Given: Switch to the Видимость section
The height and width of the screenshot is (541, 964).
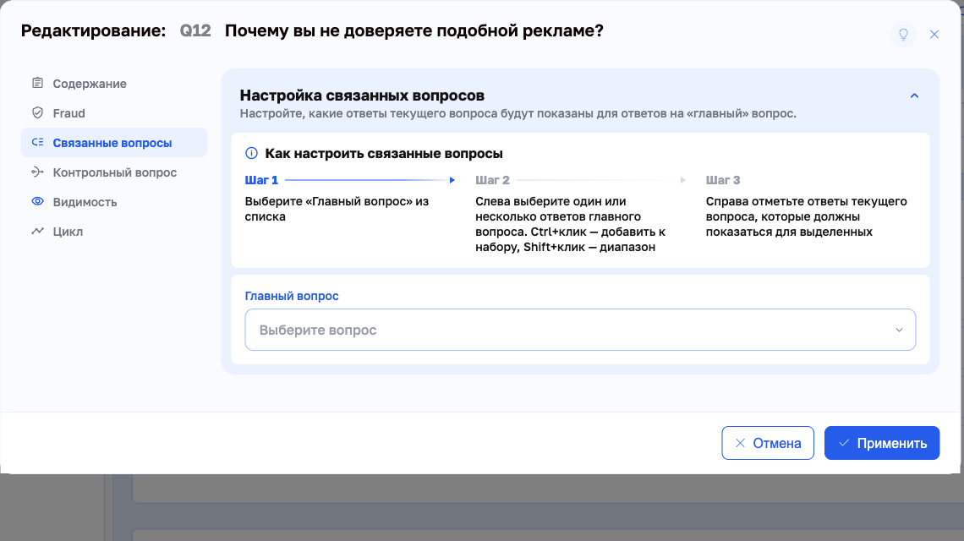Looking at the screenshot, I should tap(114, 202).
